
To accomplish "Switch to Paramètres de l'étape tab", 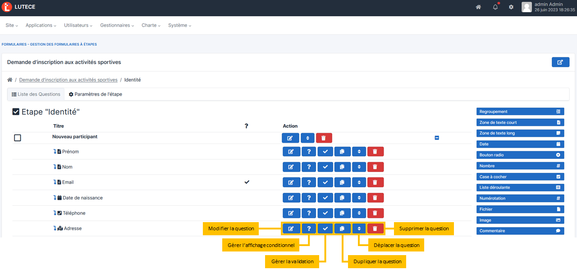I will pos(95,94).
